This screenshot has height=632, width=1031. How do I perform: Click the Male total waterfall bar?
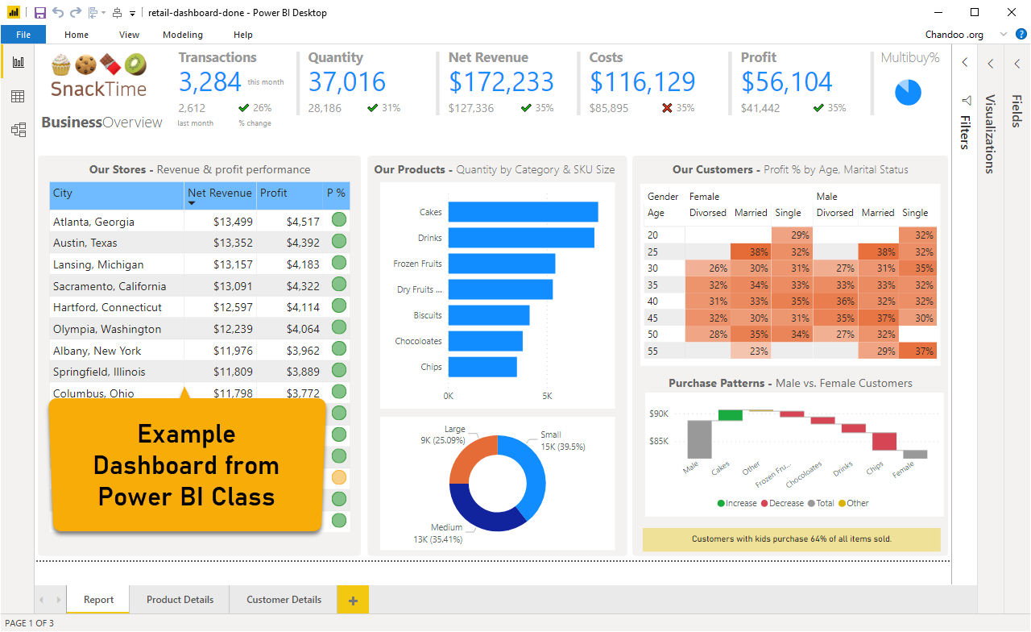(699, 439)
